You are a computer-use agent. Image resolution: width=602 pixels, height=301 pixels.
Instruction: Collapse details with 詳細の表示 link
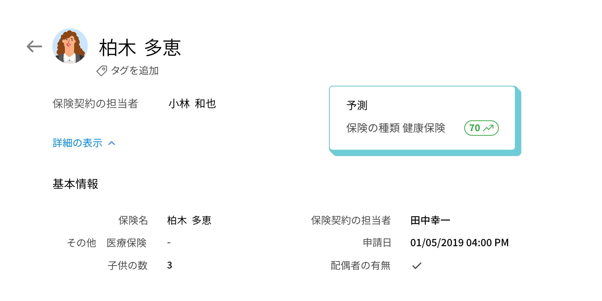[x=77, y=143]
